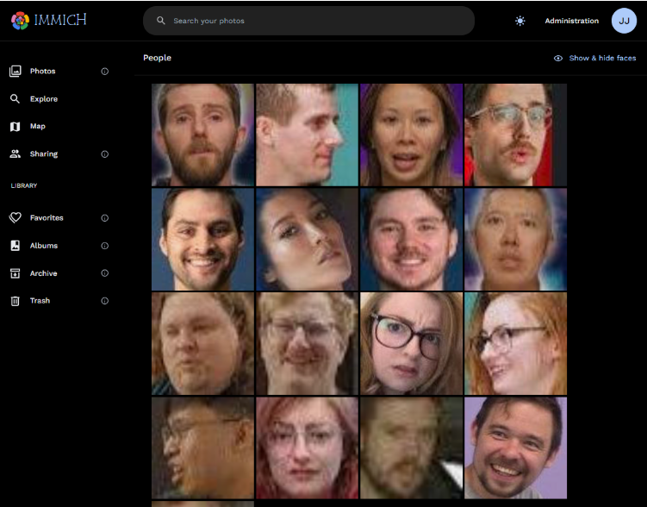Open the Map view
Image resolution: width=647 pixels, height=507 pixels.
(38, 127)
